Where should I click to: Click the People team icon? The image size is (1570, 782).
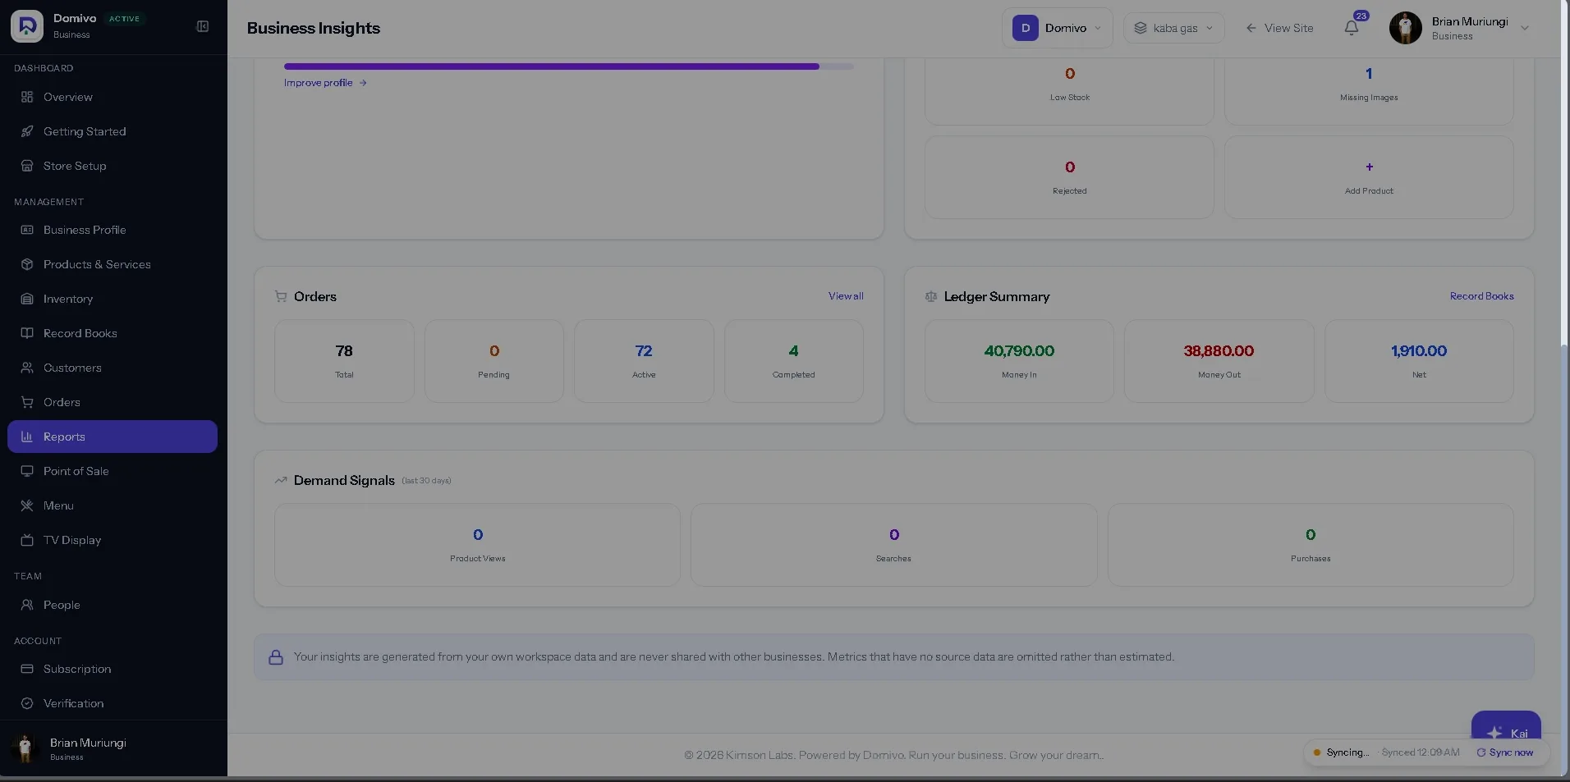[x=27, y=605]
